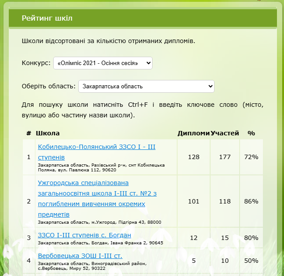This screenshot has width=284, height=276.
Task: Click the % column header
Action: tap(251, 133)
